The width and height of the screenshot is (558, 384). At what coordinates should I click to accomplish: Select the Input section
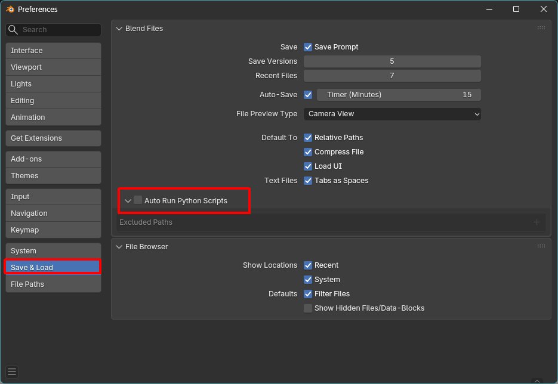click(x=53, y=197)
